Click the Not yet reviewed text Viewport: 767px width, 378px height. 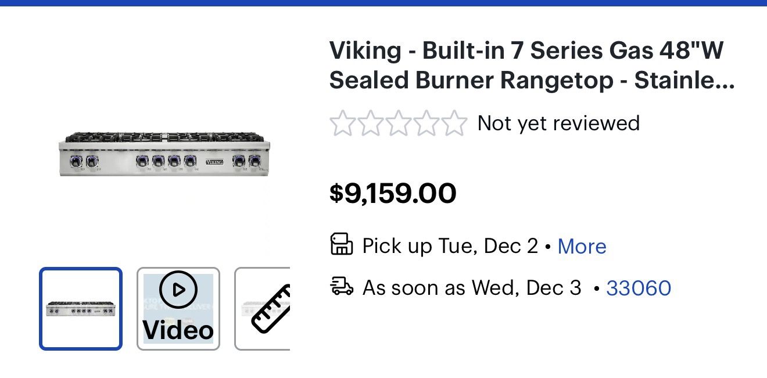point(558,123)
